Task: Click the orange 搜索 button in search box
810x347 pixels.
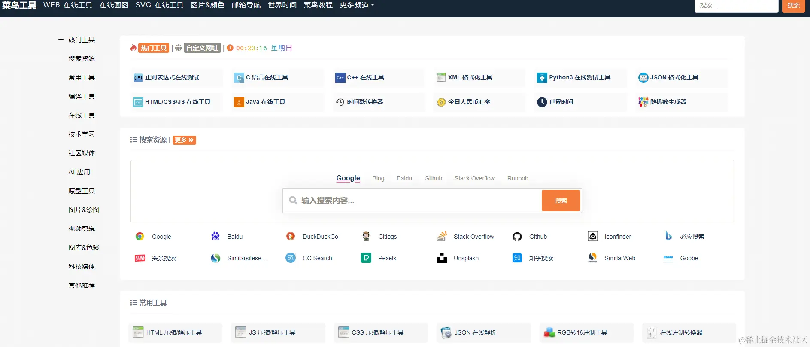Action: pyautogui.click(x=561, y=201)
